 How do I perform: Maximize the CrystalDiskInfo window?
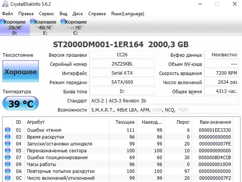pyautogui.click(x=217, y=4)
